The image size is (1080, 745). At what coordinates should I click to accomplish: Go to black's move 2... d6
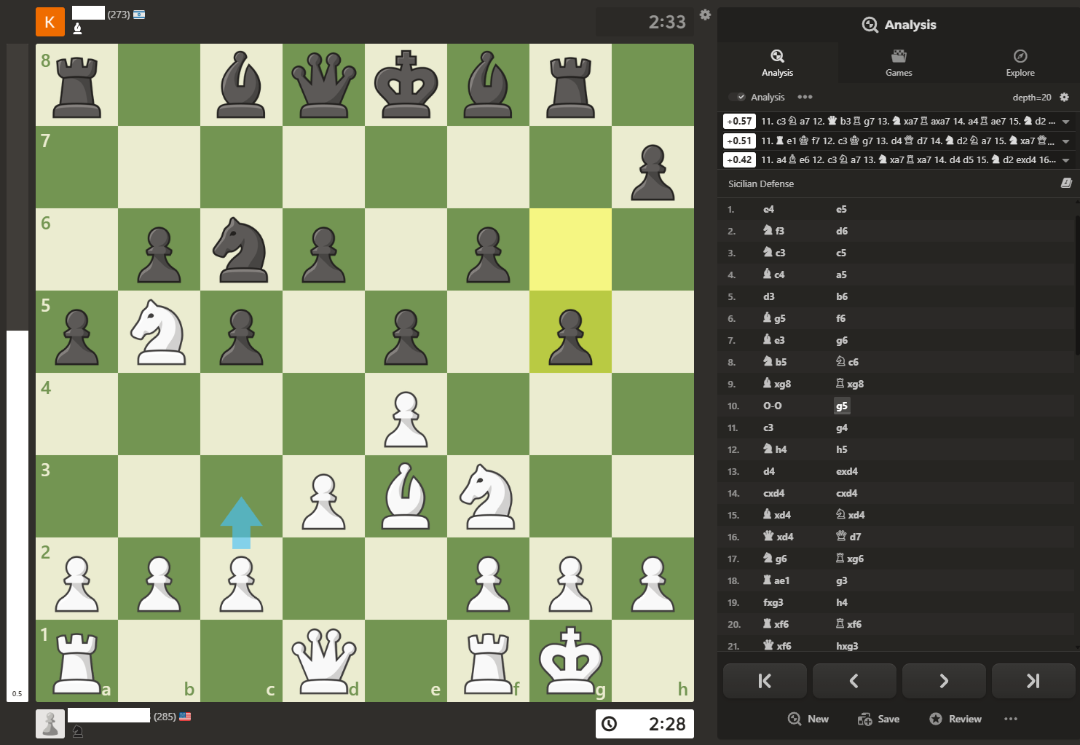(x=842, y=231)
